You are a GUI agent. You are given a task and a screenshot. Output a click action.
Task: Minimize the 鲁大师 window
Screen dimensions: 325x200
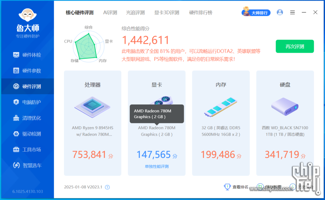pyautogui.click(x=304, y=12)
